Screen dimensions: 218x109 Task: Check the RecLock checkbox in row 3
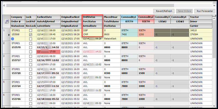(x=31, y=65)
